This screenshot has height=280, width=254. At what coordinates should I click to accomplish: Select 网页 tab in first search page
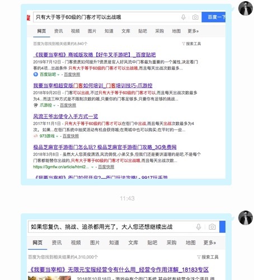[41, 31]
